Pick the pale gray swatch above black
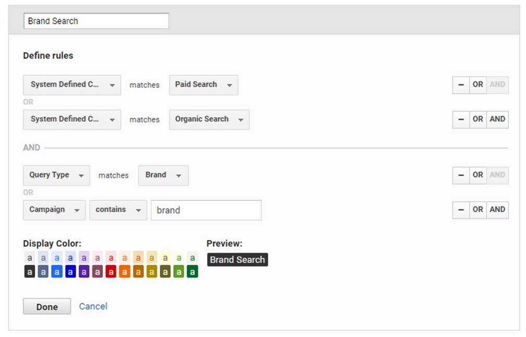This screenshot has height=337, width=526. [30, 258]
